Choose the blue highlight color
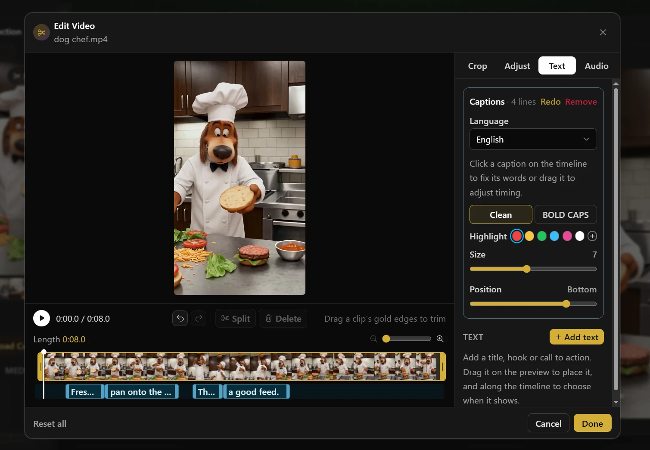 (x=554, y=236)
